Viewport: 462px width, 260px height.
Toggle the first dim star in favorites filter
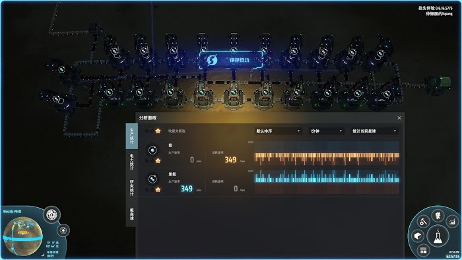(147, 131)
